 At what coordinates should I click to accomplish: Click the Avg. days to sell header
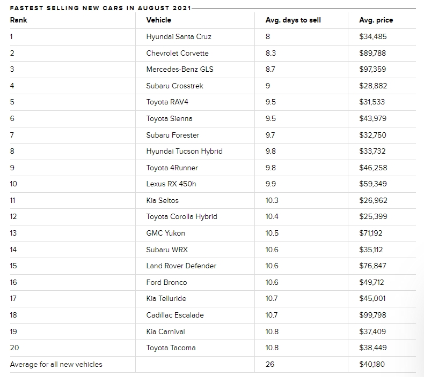pos(293,20)
